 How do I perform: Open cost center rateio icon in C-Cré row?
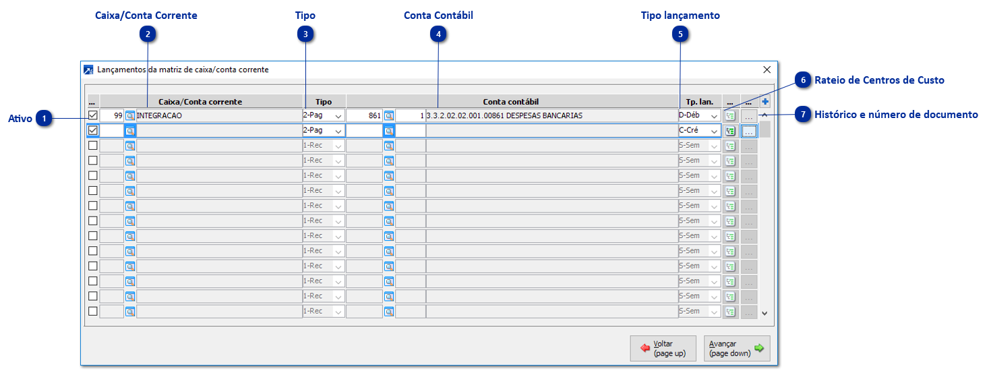pyautogui.click(x=730, y=131)
